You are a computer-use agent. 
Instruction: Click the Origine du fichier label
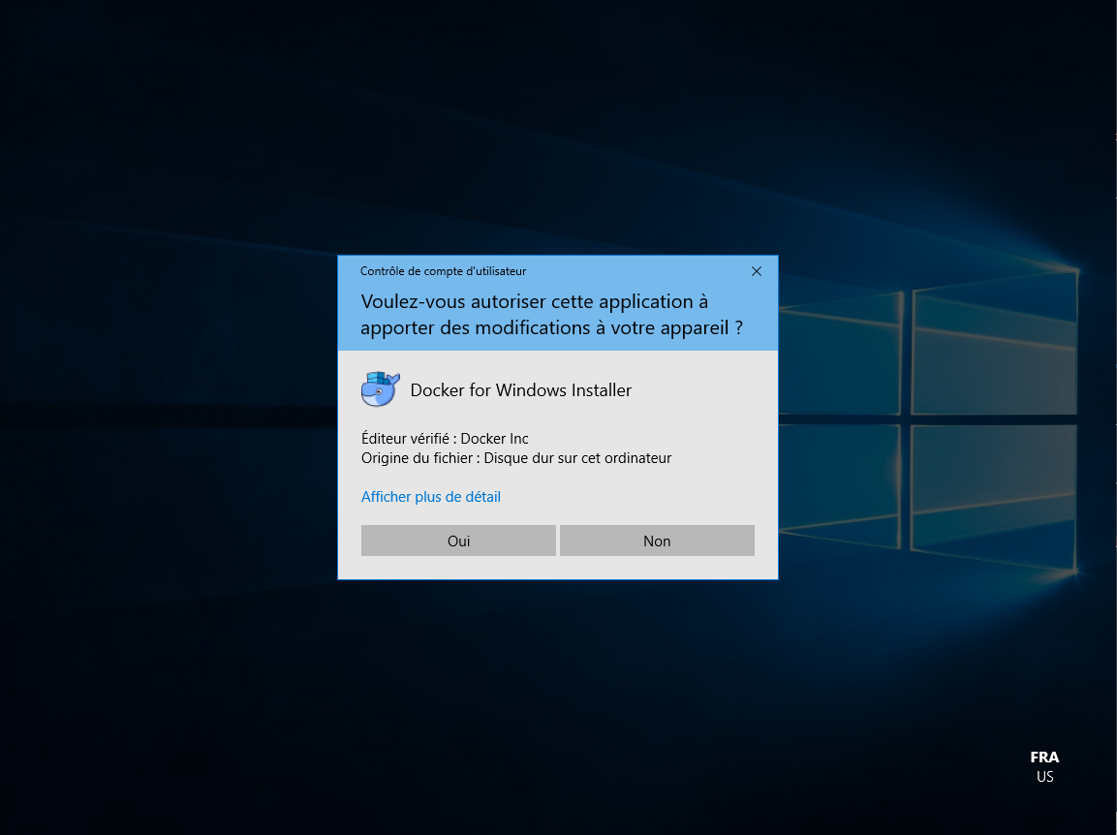(x=419, y=458)
